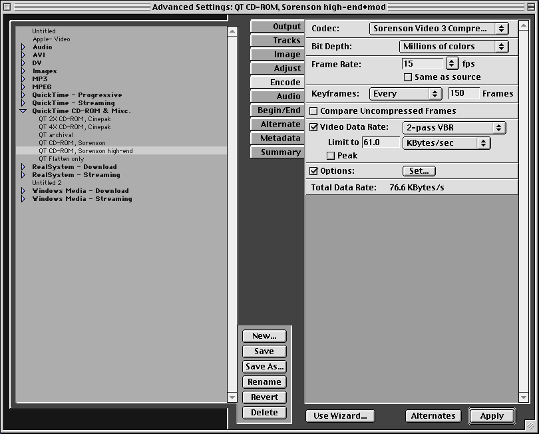The height and width of the screenshot is (434, 539).
Task: Click the Frame Rate stepper arrows
Action: pyautogui.click(x=452, y=64)
